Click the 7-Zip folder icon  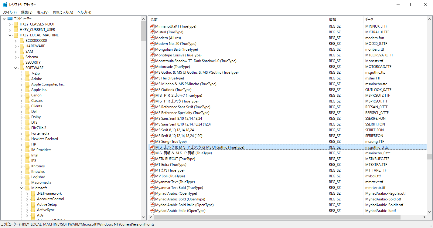pyautogui.click(x=27, y=73)
